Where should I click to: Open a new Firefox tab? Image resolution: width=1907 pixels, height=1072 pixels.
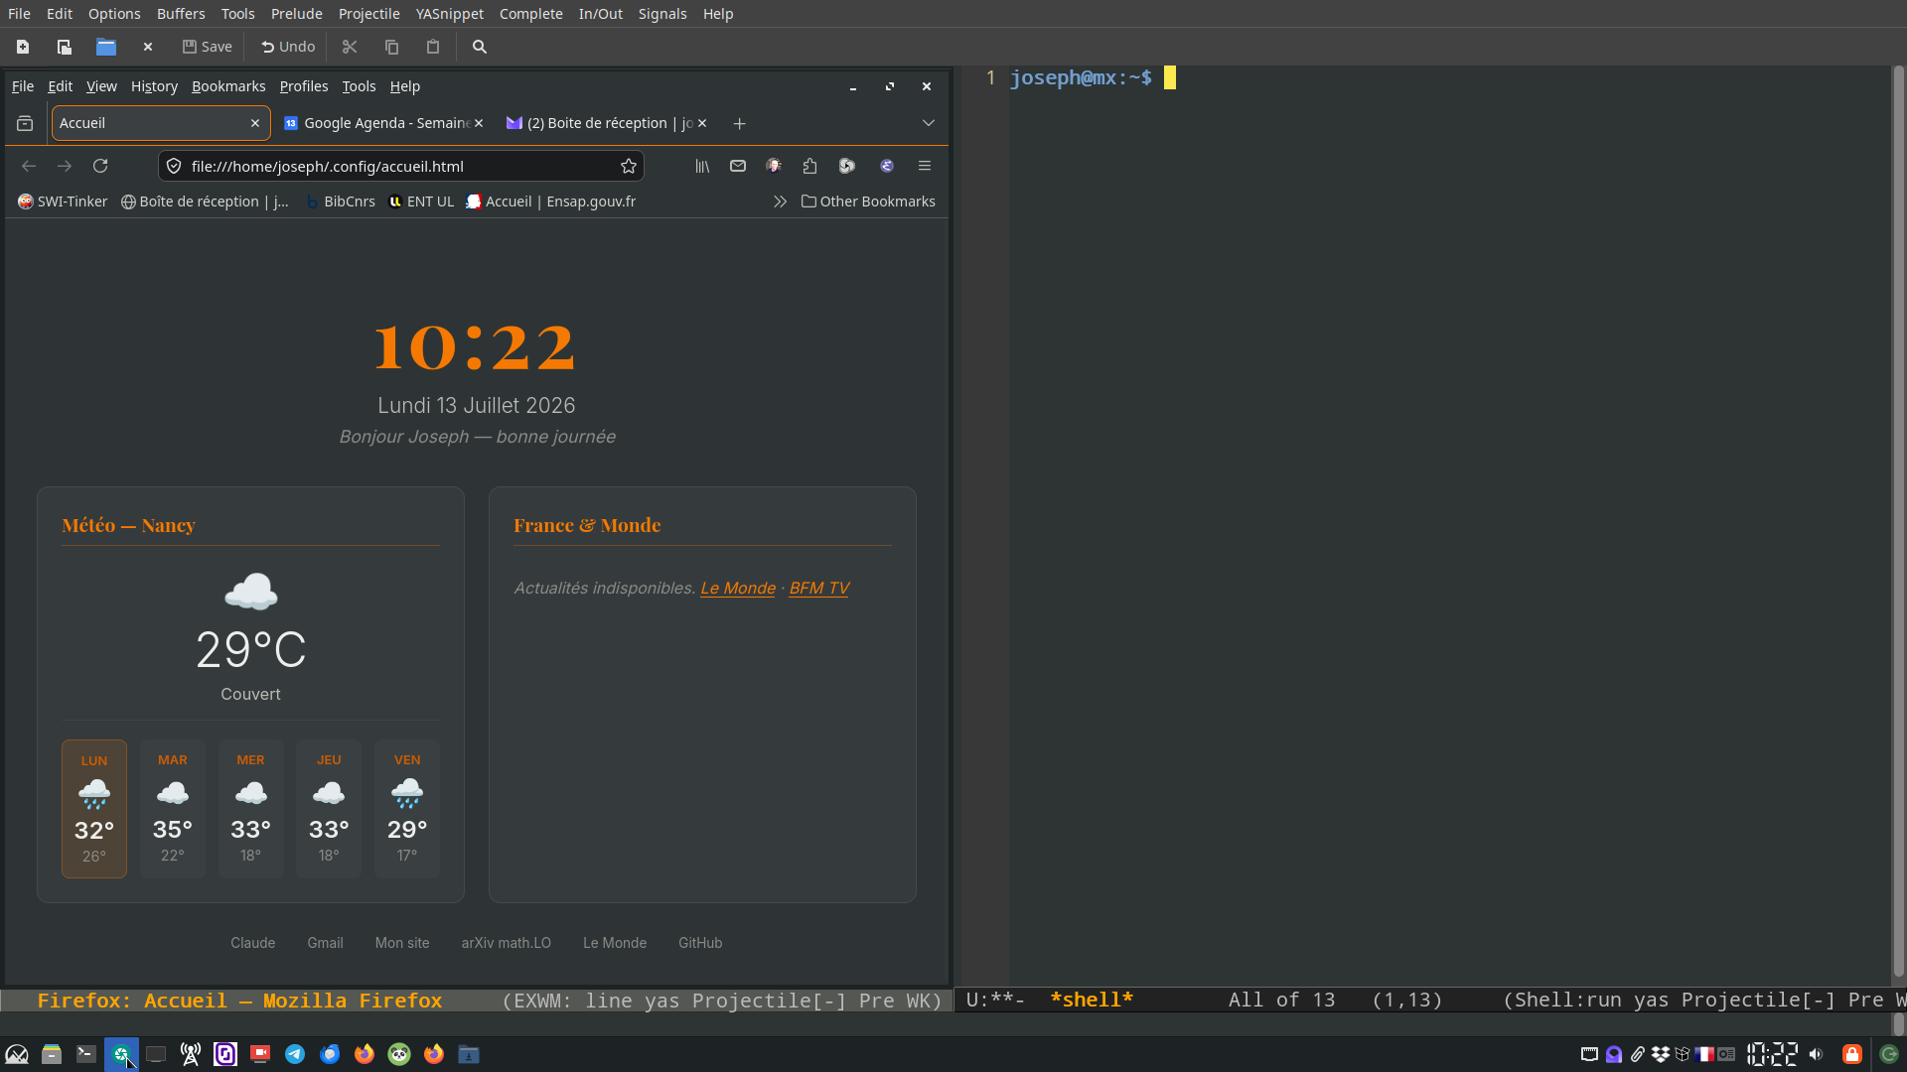click(x=739, y=123)
